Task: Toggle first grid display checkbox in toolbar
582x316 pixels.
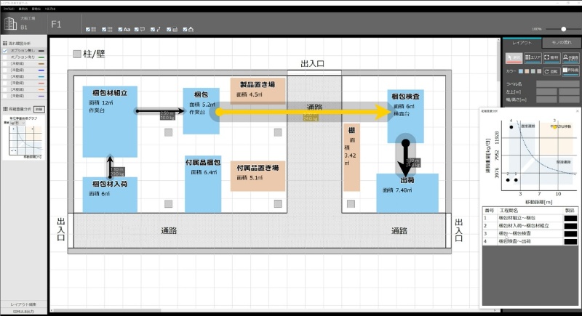Action: 89,30
